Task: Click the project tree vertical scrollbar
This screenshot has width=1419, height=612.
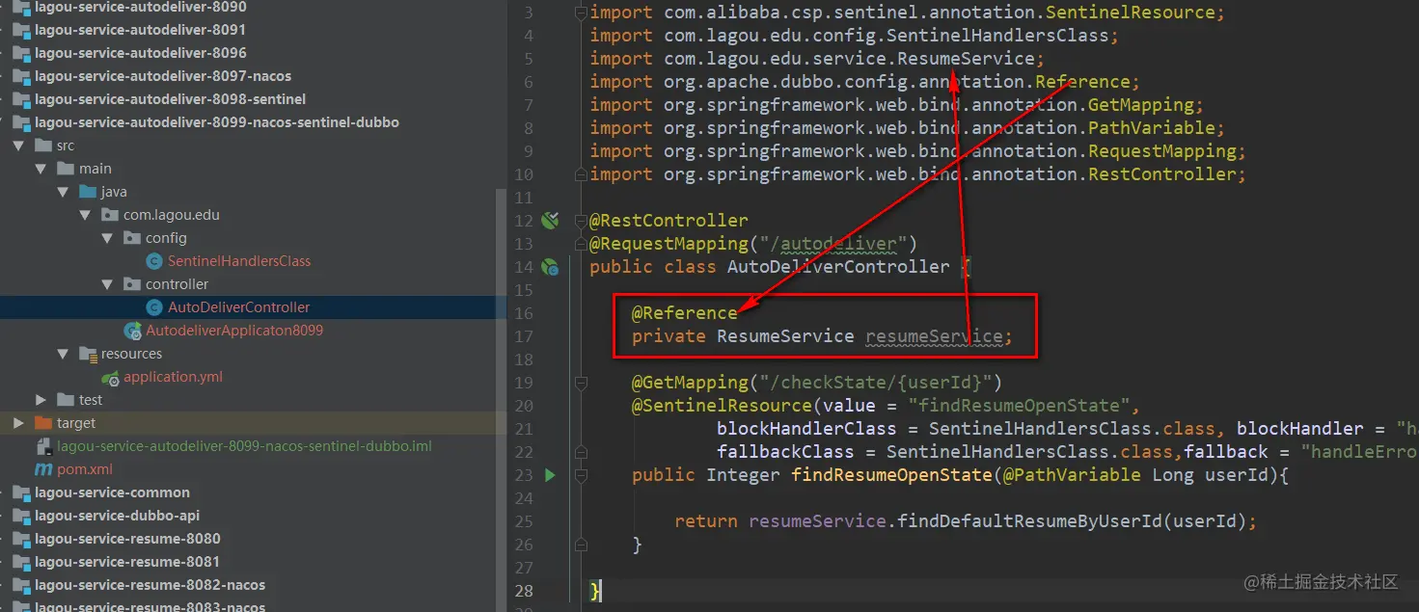Action: coord(500,400)
